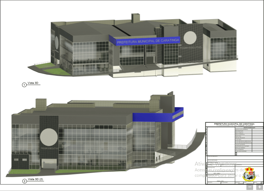This screenshot has height=191, width=264.
Task: Click the zoom out minus button
Action: click(x=249, y=187)
